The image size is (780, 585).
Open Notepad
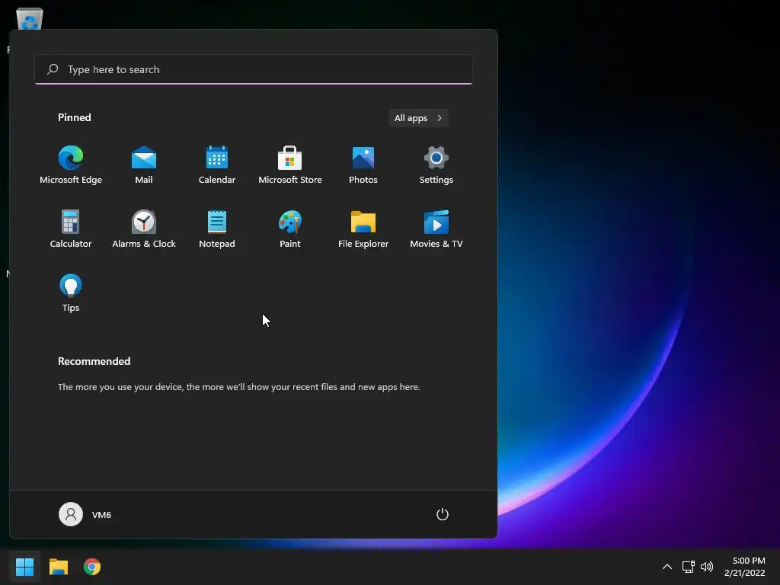[217, 229]
